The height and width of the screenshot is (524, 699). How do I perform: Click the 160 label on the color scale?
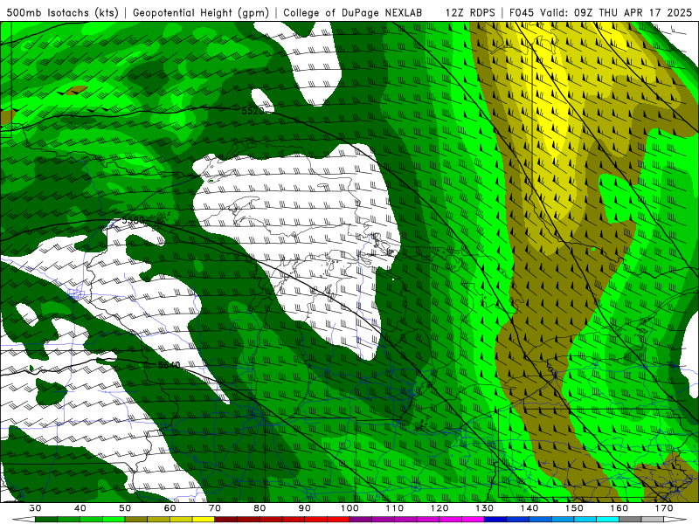click(x=619, y=508)
